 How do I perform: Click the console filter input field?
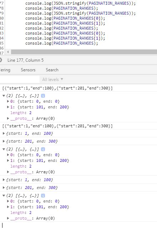click(x=20, y=80)
